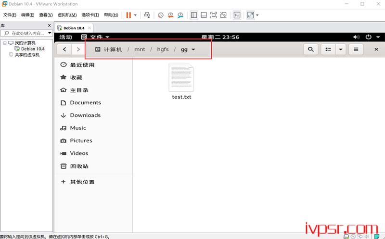This screenshot has height=239, width=385.
Task: Go forward in file manager
Action: pyautogui.click(x=78, y=50)
